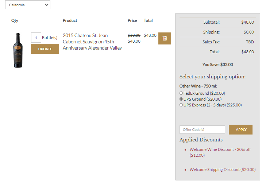Open the 2015 Chateau St. Jean Cabernet product link

tap(92, 42)
